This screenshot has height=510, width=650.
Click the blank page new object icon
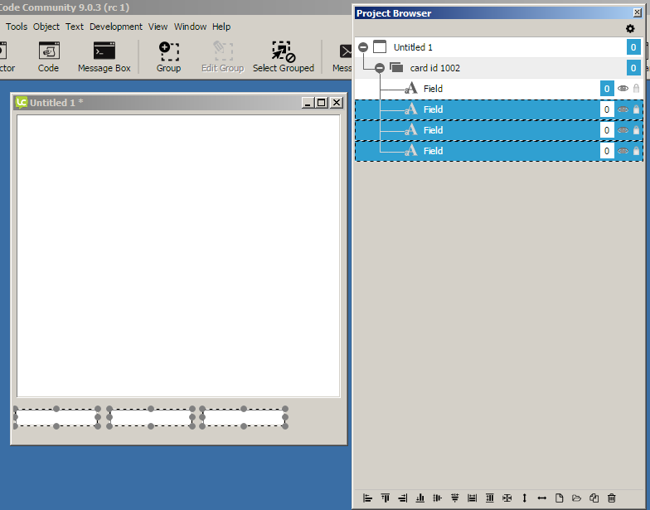[559, 498]
